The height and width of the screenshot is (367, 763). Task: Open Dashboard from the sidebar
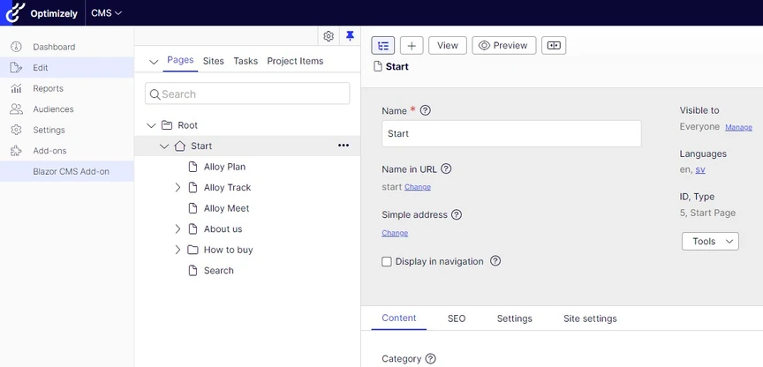coord(54,47)
